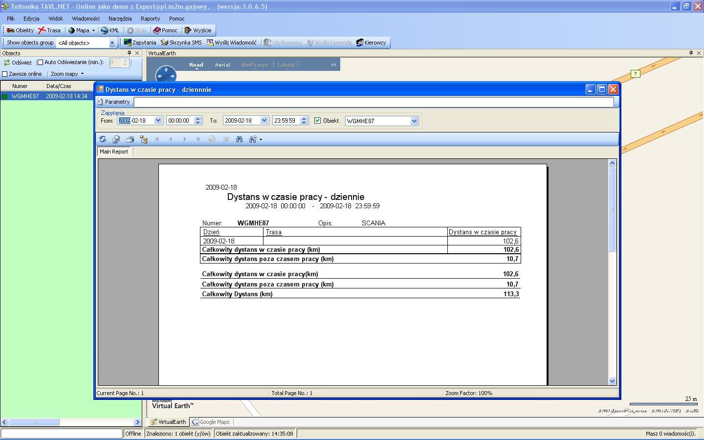This screenshot has height=440, width=704.
Task: Enable Auto Odświeżanie checkbox
Action: pos(41,63)
